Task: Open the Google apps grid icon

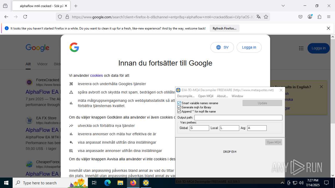Action: (x=301, y=48)
